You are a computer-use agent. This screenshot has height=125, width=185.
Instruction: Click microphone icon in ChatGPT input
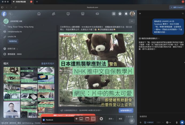pyautogui.click(x=177, y=122)
